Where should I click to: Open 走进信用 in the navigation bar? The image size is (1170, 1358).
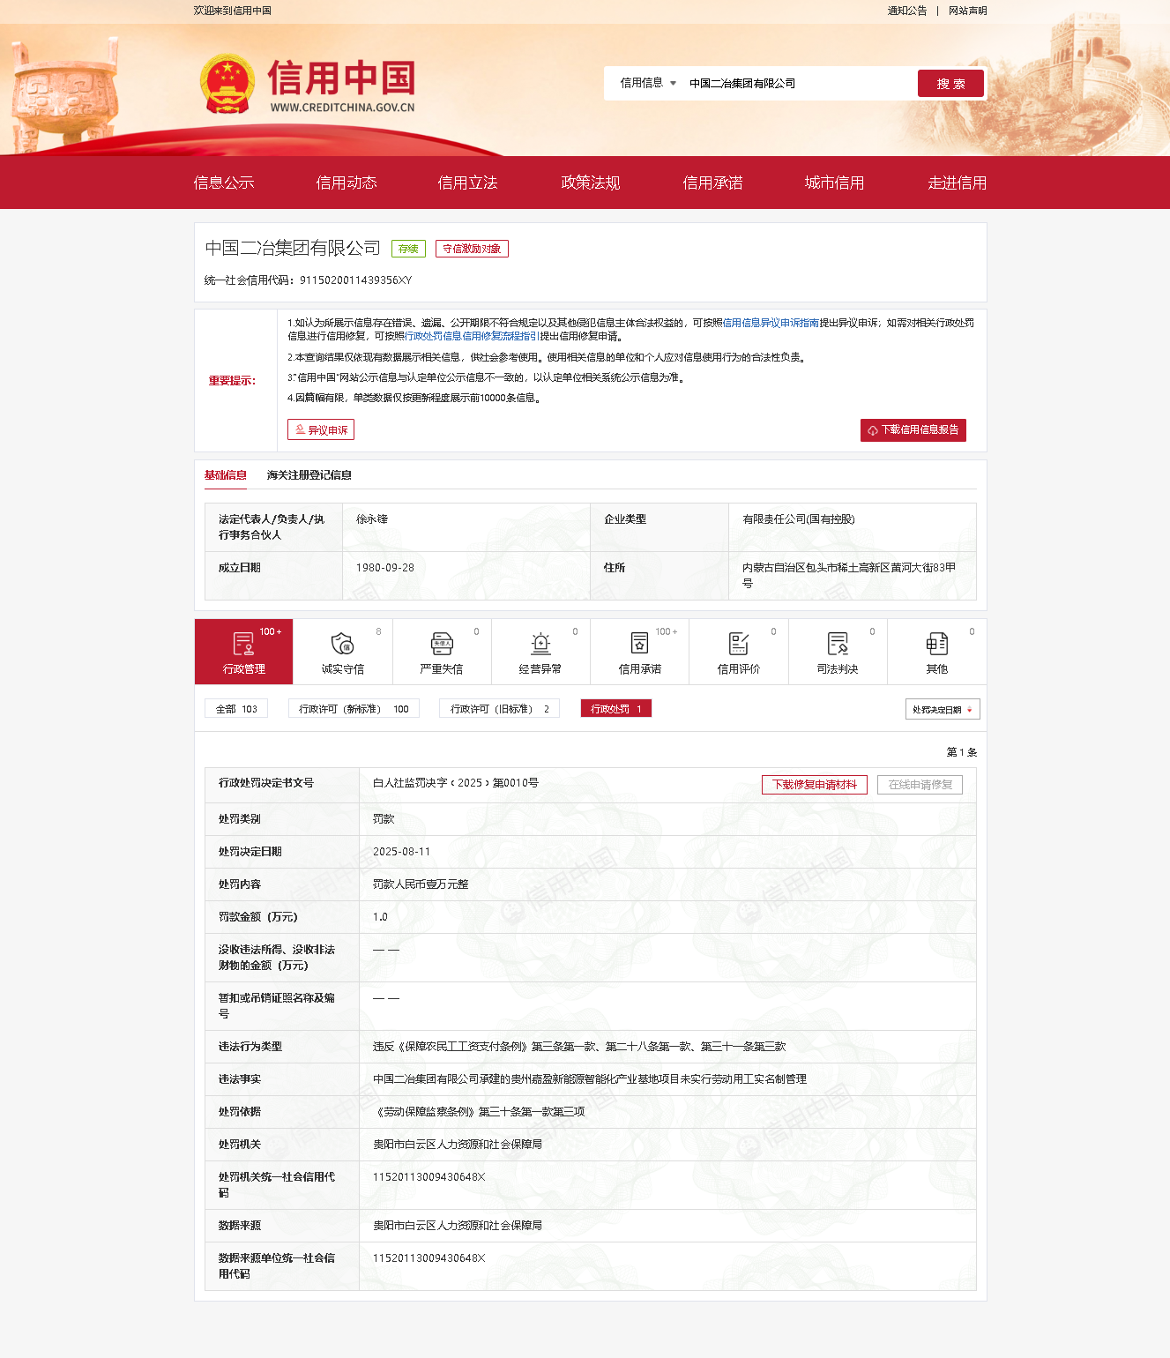(958, 183)
